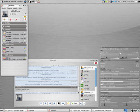Click the Platby contact icon
140x112 pixels.
[4, 58]
